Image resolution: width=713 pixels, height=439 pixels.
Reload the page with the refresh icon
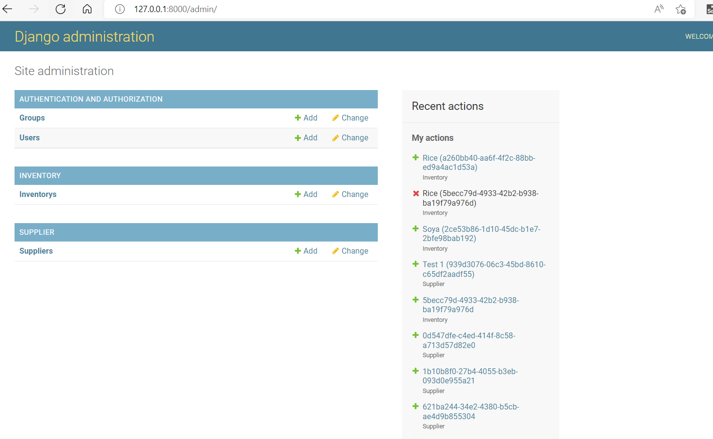coord(61,9)
